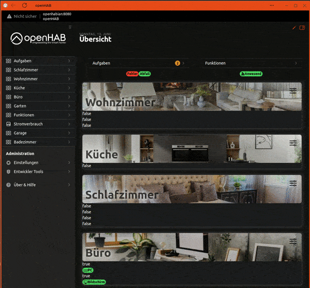The width and height of the screenshot is (310, 288).
Task: Click the Büro room image card
Action: tap(192, 247)
